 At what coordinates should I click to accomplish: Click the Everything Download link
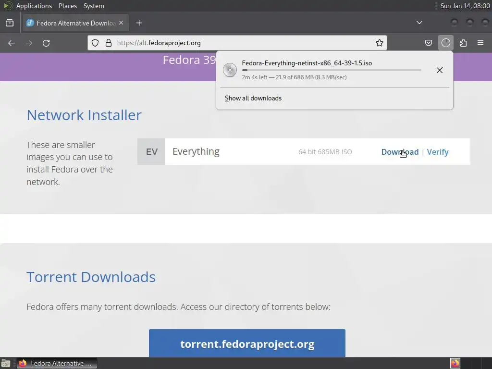tap(400, 152)
